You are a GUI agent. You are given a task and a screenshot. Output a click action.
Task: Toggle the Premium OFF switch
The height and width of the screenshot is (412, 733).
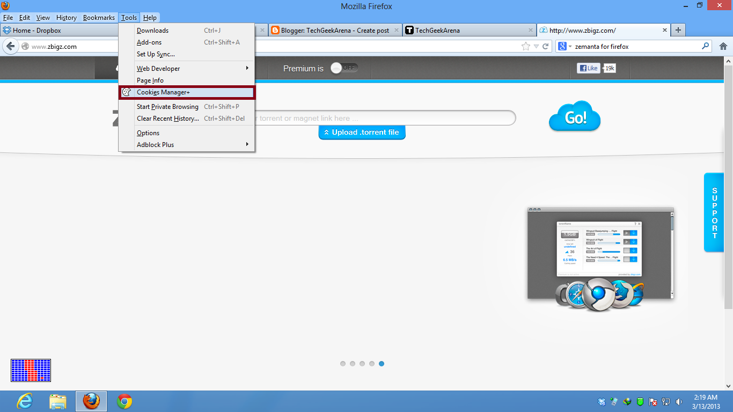coord(344,68)
